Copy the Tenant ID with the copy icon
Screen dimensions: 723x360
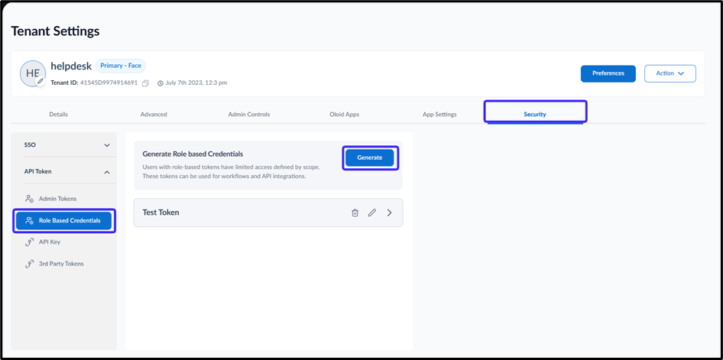[x=146, y=83]
